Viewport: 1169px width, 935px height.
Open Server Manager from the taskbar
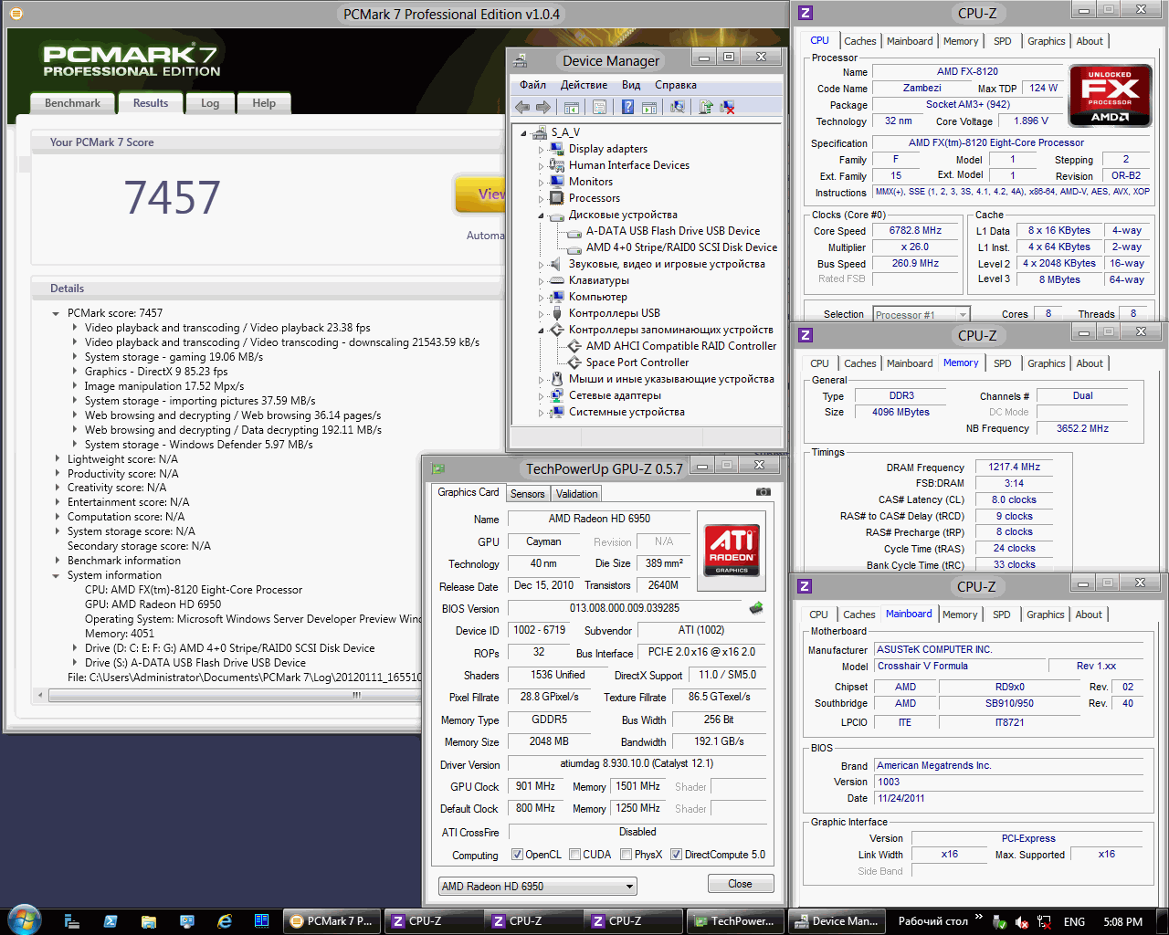tap(71, 921)
